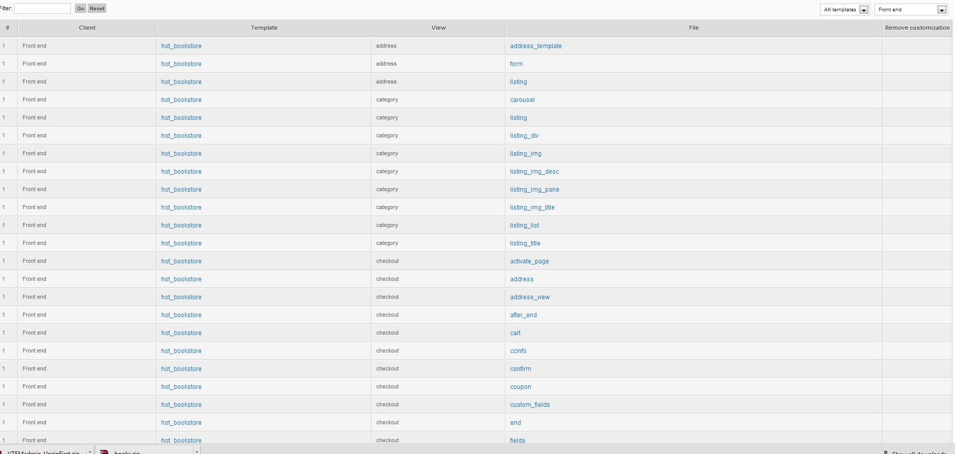The height and width of the screenshot is (454, 955).
Task: Select the cart file link
Action: click(515, 333)
